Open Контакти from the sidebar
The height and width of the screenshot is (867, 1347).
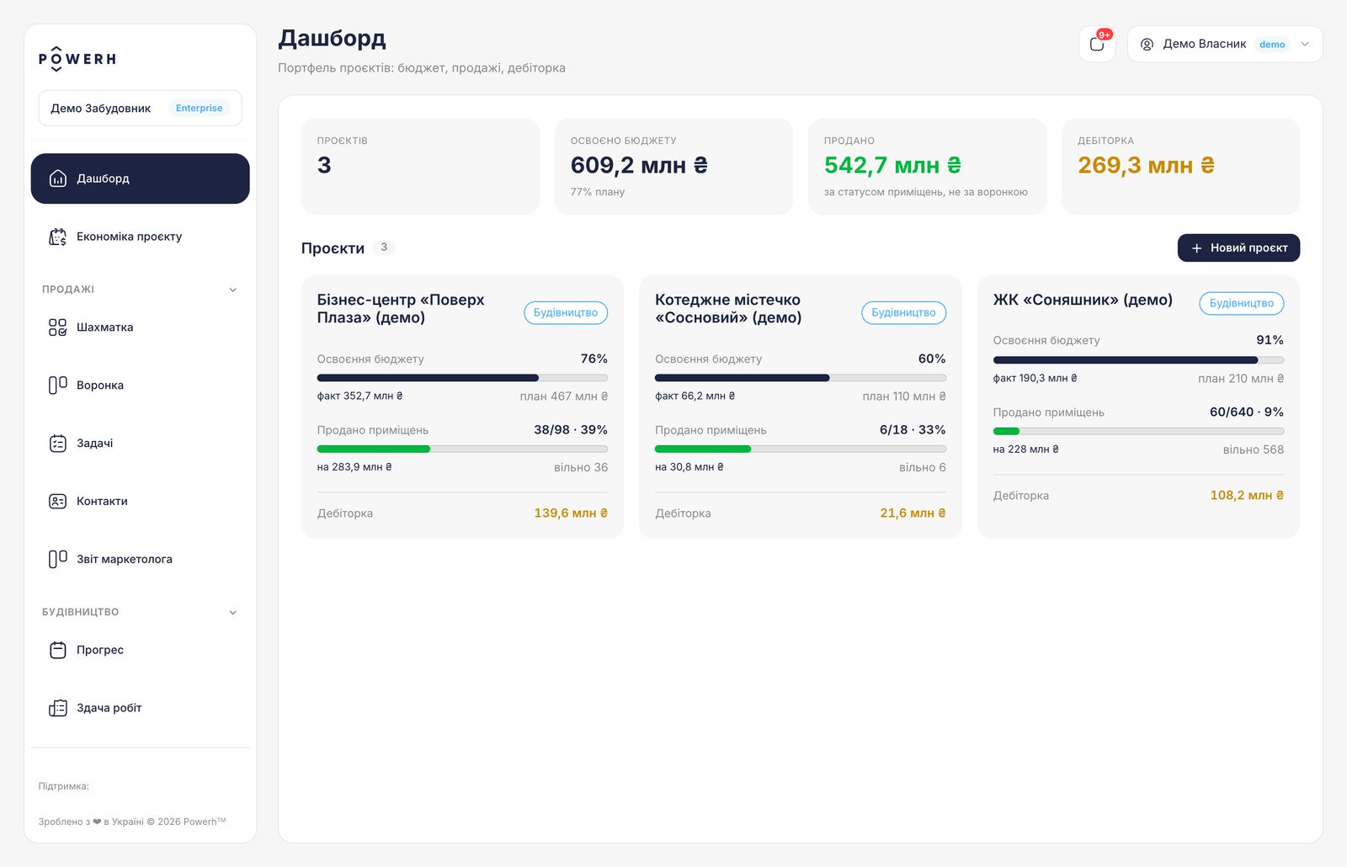(x=140, y=501)
